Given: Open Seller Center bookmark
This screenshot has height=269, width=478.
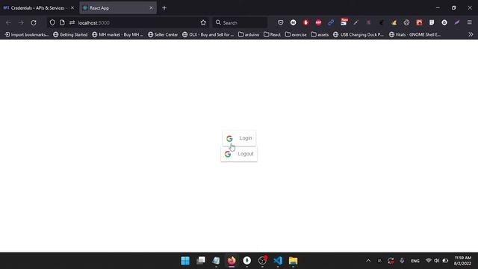Looking at the screenshot, I should coord(163,35).
